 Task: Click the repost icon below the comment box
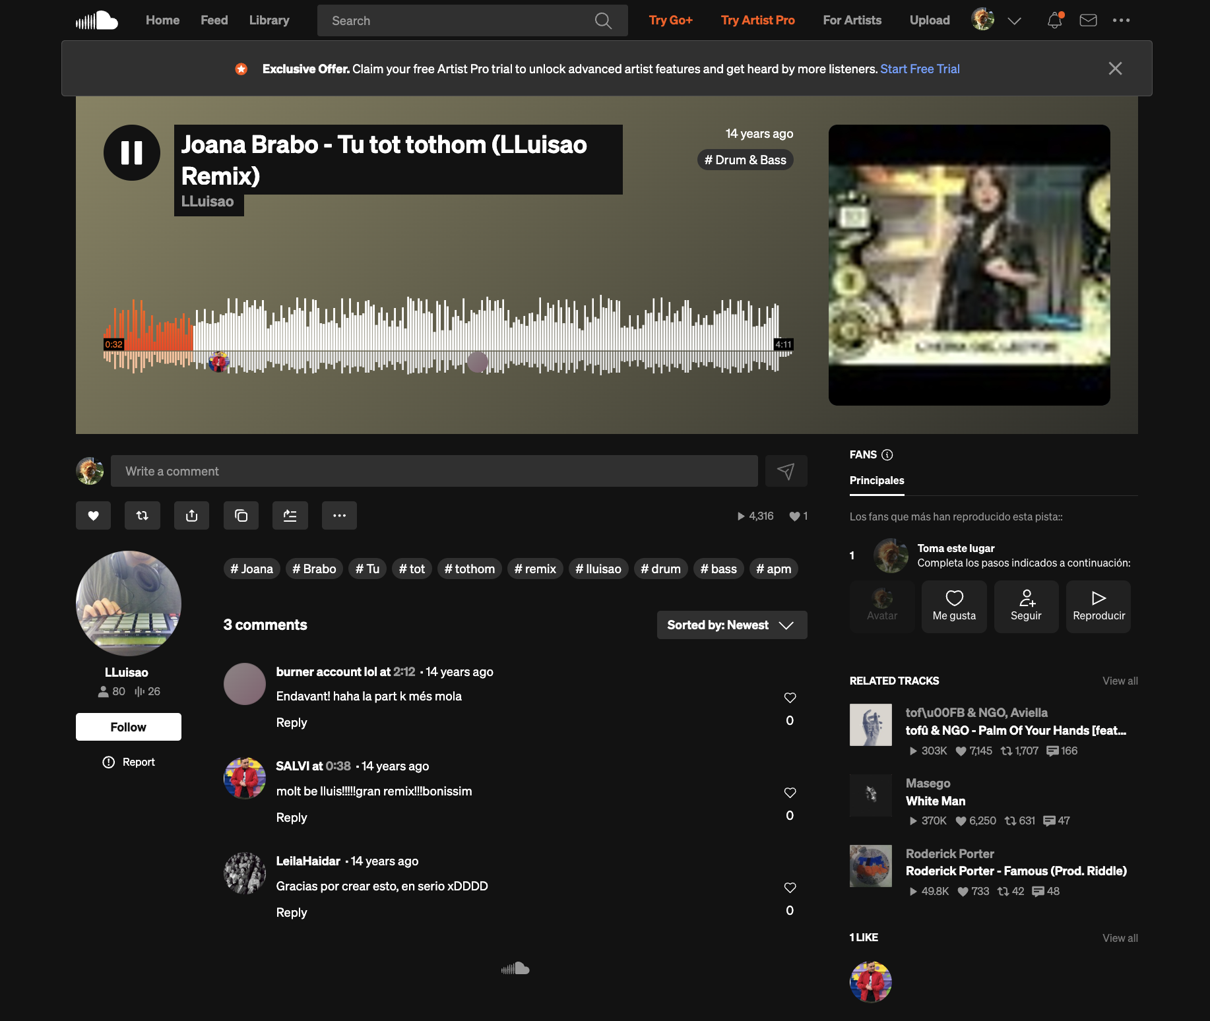click(143, 516)
